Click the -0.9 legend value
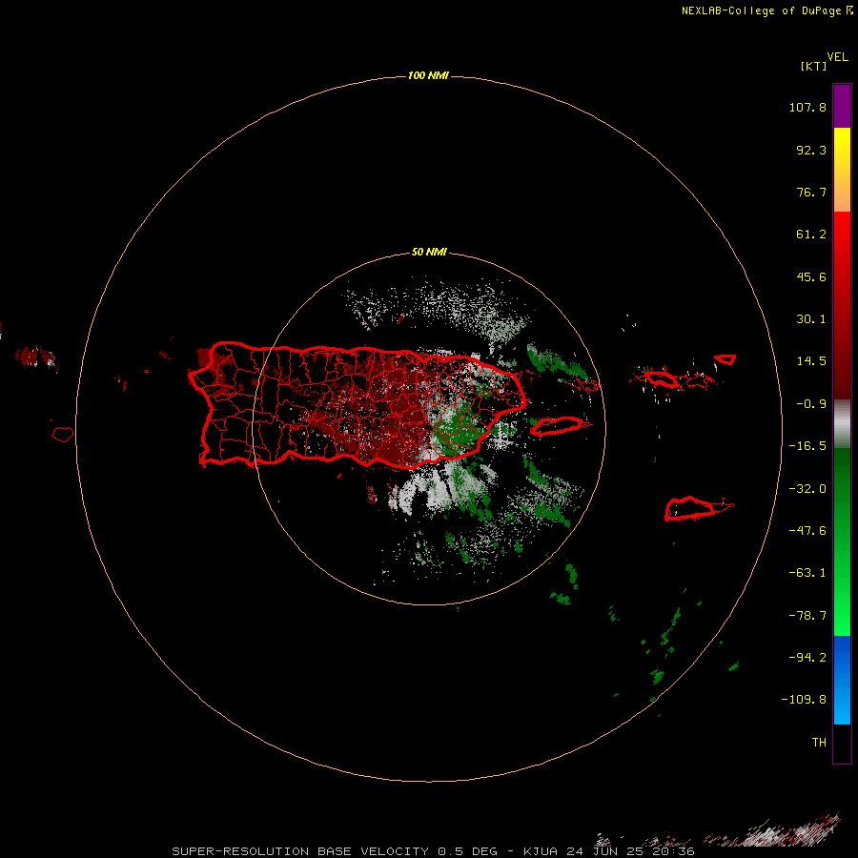 pyautogui.click(x=811, y=404)
